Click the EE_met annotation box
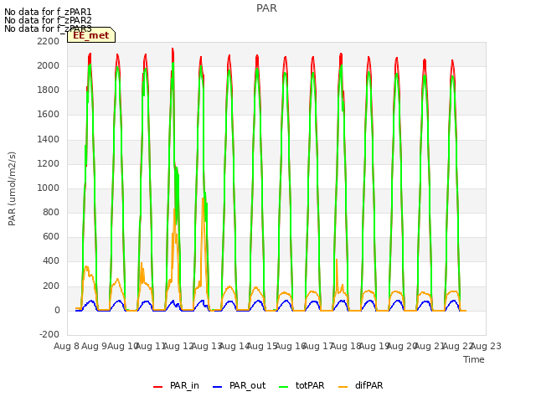 click(91, 35)
